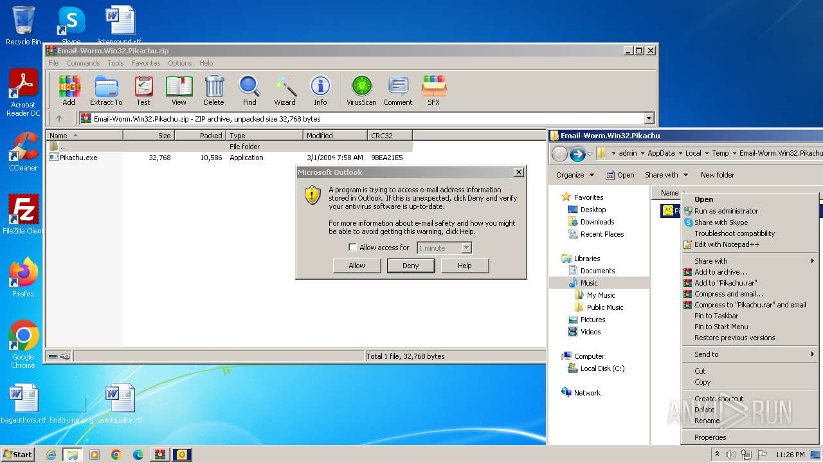The width and height of the screenshot is (823, 463).
Task: Open usedquality.rtf desktop file
Action: click(x=120, y=404)
